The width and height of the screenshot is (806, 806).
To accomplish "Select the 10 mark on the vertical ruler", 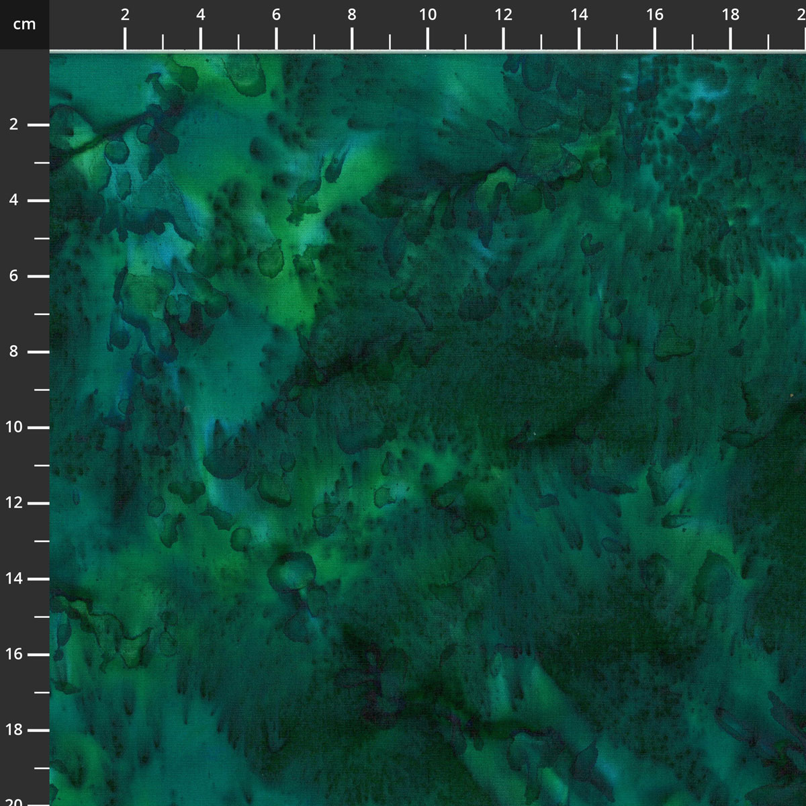I will coord(14,427).
